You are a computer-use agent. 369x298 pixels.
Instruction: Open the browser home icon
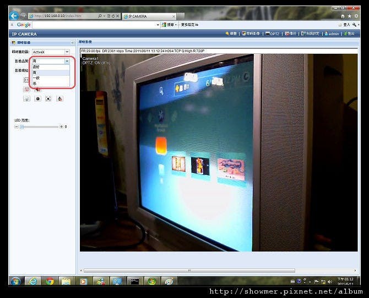[x=343, y=16]
